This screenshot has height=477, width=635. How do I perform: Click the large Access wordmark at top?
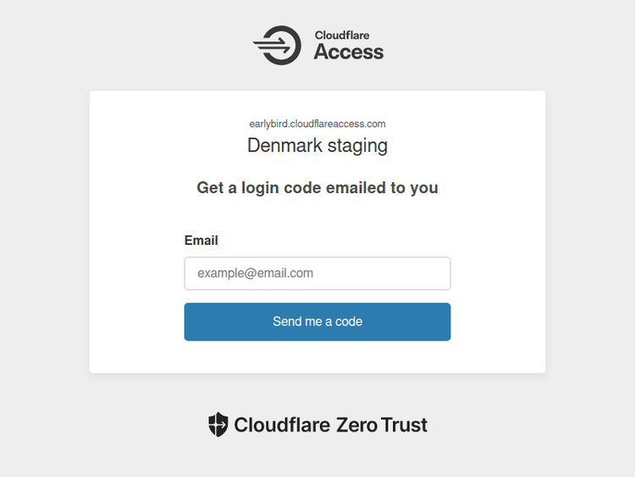pos(349,53)
